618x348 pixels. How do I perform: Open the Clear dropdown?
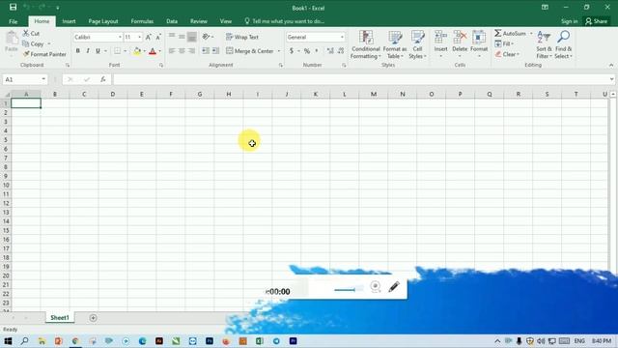(x=507, y=54)
